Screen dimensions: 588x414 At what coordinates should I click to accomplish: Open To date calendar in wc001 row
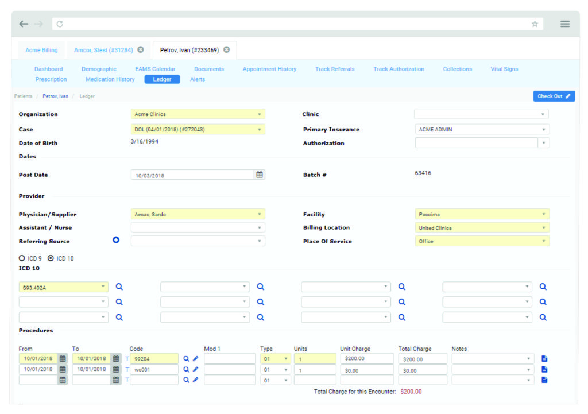(116, 369)
